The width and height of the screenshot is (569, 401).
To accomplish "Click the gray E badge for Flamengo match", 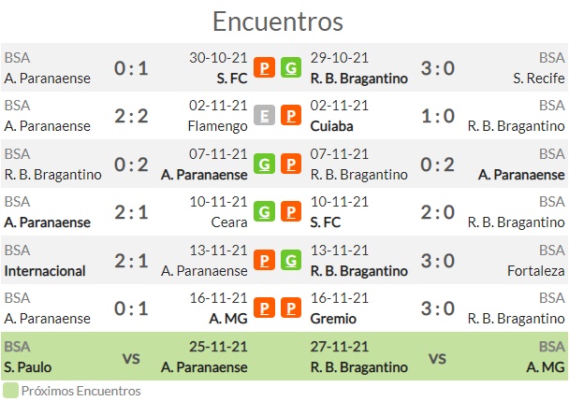I will (x=264, y=115).
